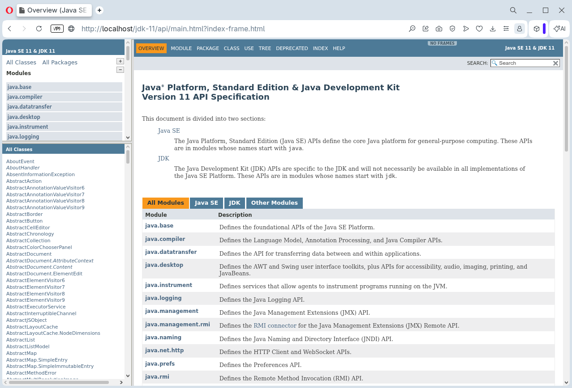Switch to JDK modules tab
Image resolution: width=572 pixels, height=388 pixels.
click(235, 203)
